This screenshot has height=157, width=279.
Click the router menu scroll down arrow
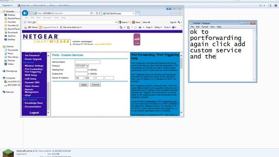pyautogui.click(x=48, y=113)
